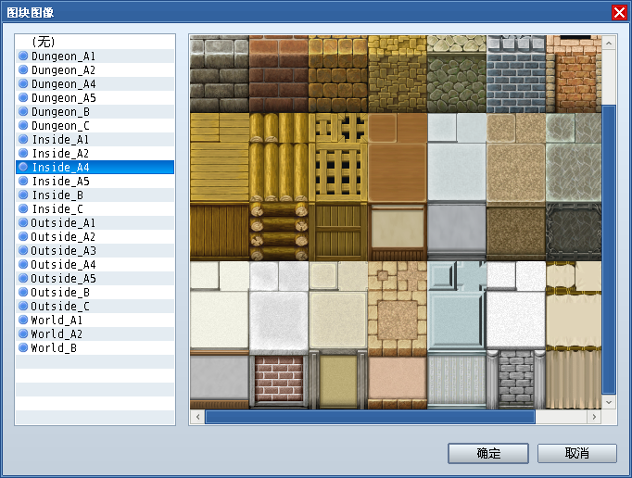Click the dark ornate framed stone tile
This screenshot has width=632, height=478.
[x=574, y=232]
